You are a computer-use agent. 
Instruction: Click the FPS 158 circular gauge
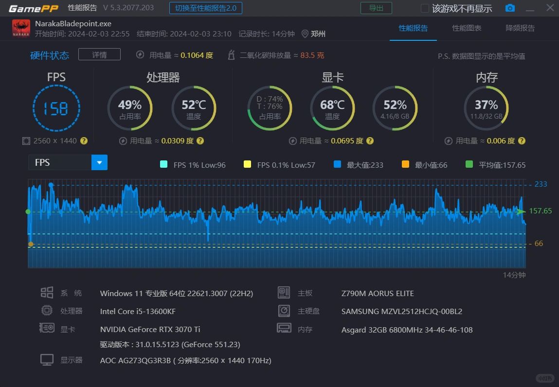click(56, 108)
